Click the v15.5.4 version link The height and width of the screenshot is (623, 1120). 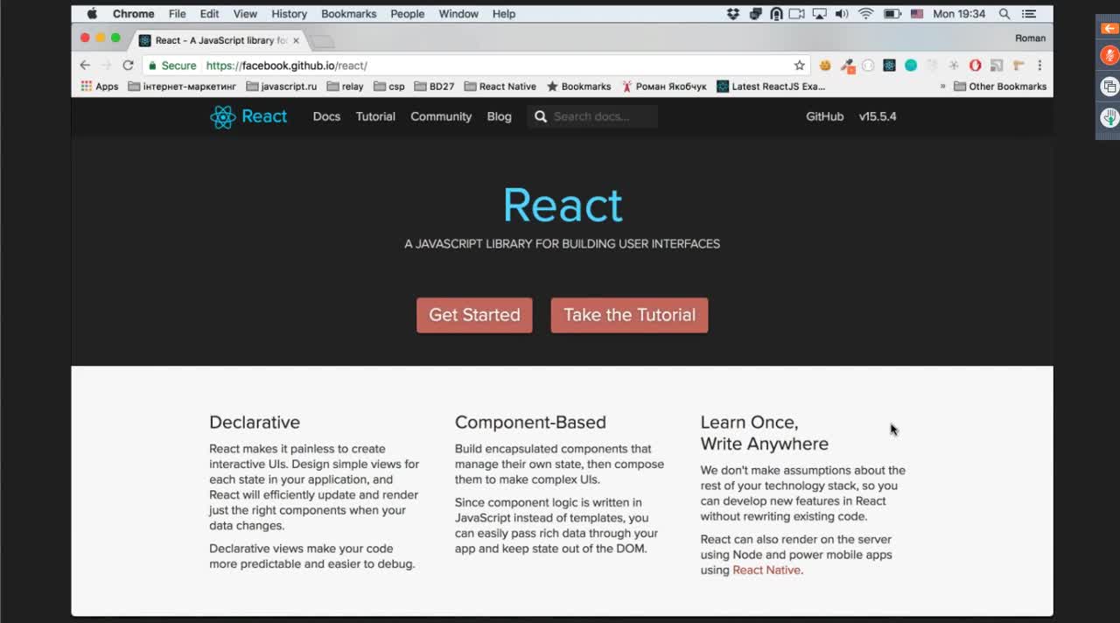878,116
